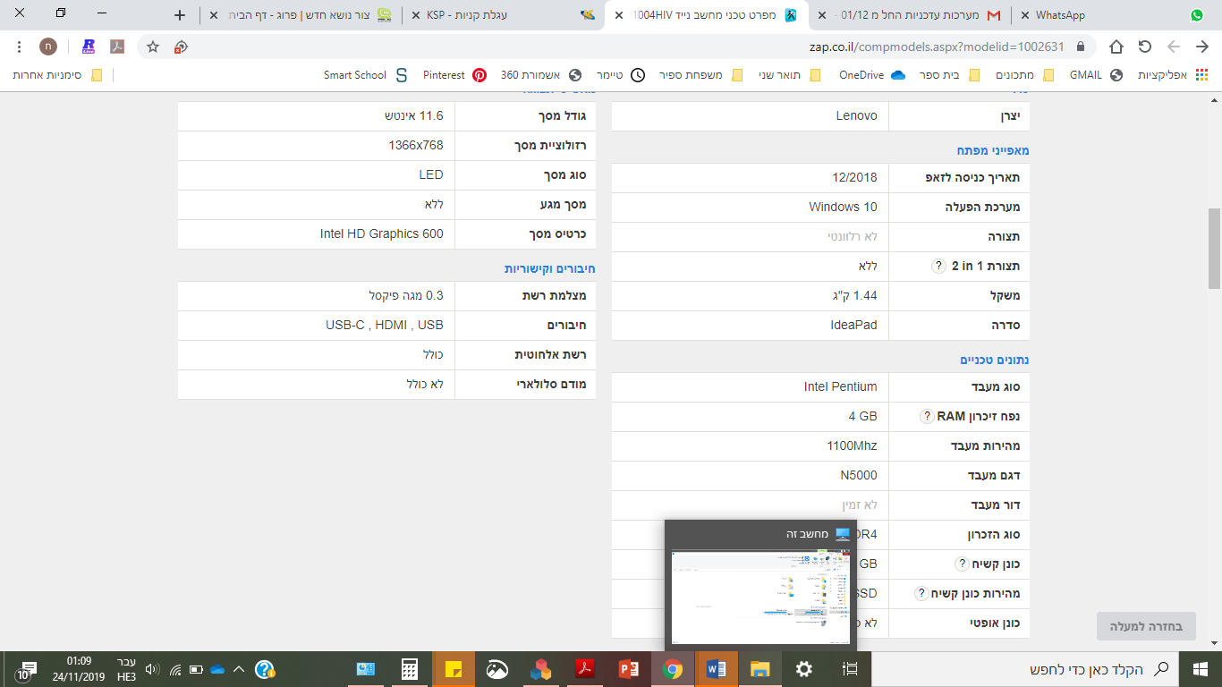Open the Chrome profile avatar
This screenshot has width=1222, height=687.
(48, 47)
